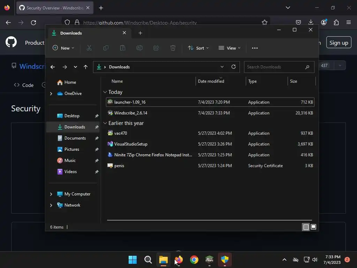Click the Copy icon in Explorer toolbar
This screenshot has width=357, height=268.
(x=106, y=48)
